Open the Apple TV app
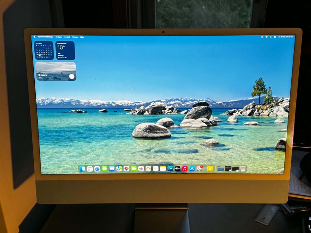The height and width of the screenshot is (233, 311). (x=177, y=169)
